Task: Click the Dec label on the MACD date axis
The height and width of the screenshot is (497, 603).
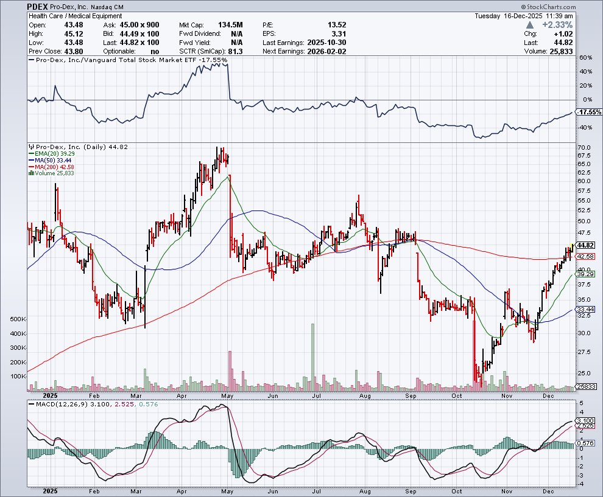Action: [548, 492]
